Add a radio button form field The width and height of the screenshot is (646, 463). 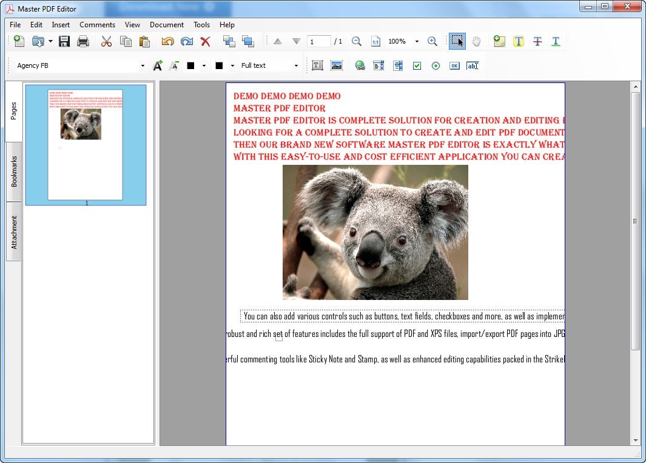[x=436, y=65]
